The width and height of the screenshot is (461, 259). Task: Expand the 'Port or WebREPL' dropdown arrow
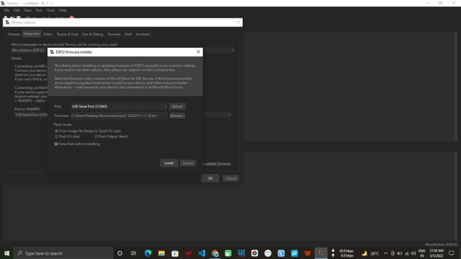[230, 114]
